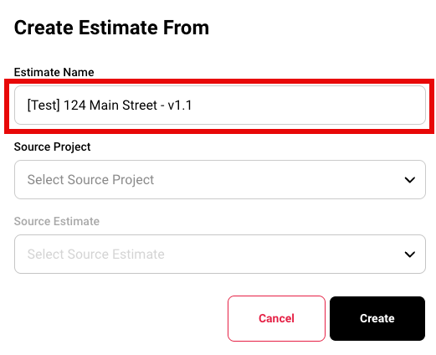Click the chevron arrow in Source Estimate

click(409, 255)
